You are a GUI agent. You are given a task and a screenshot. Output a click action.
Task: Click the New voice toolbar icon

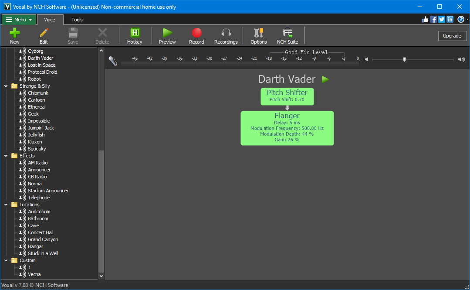tap(14, 32)
